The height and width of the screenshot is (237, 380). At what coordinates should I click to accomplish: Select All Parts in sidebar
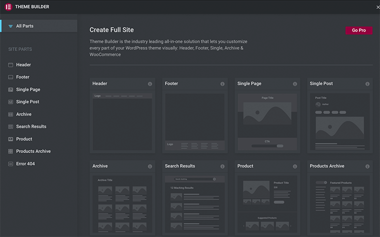25,26
